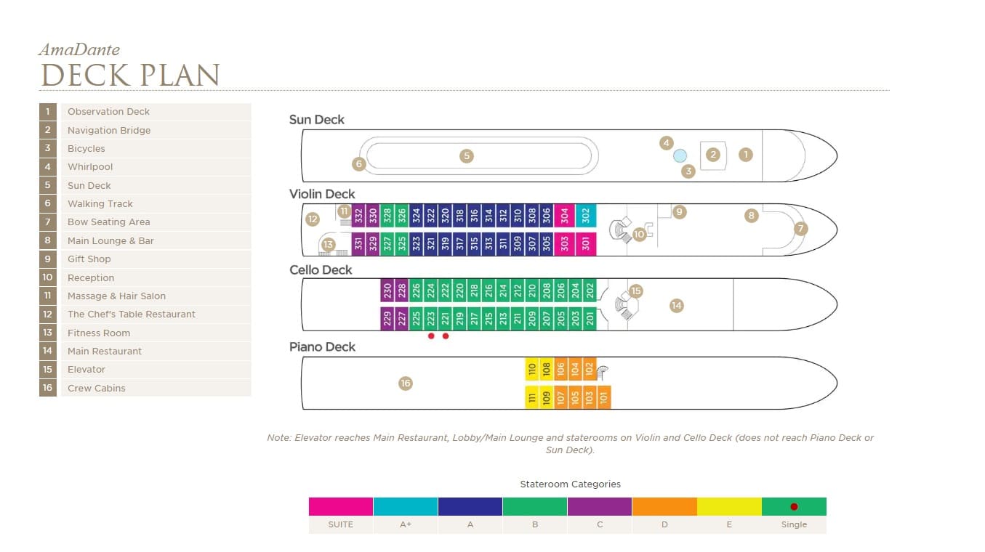Select 'Bicycles' in the numbered legend
The image size is (985, 552).
point(87,149)
